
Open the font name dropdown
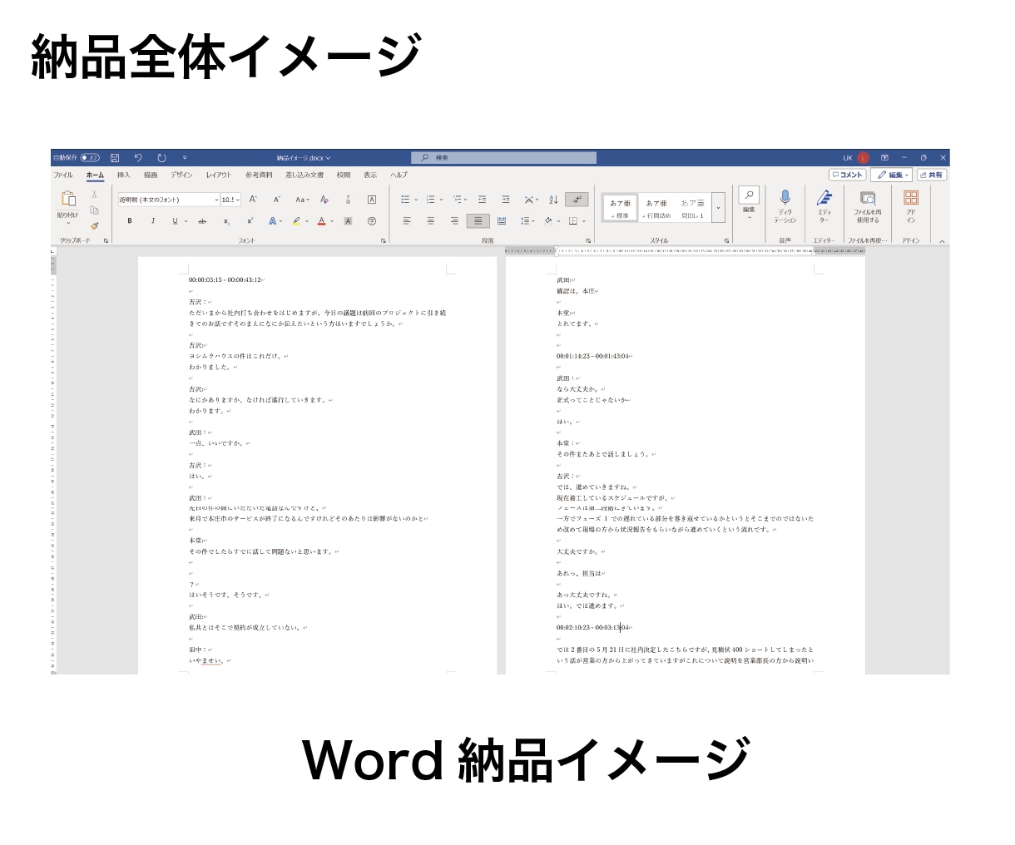[x=216, y=200]
